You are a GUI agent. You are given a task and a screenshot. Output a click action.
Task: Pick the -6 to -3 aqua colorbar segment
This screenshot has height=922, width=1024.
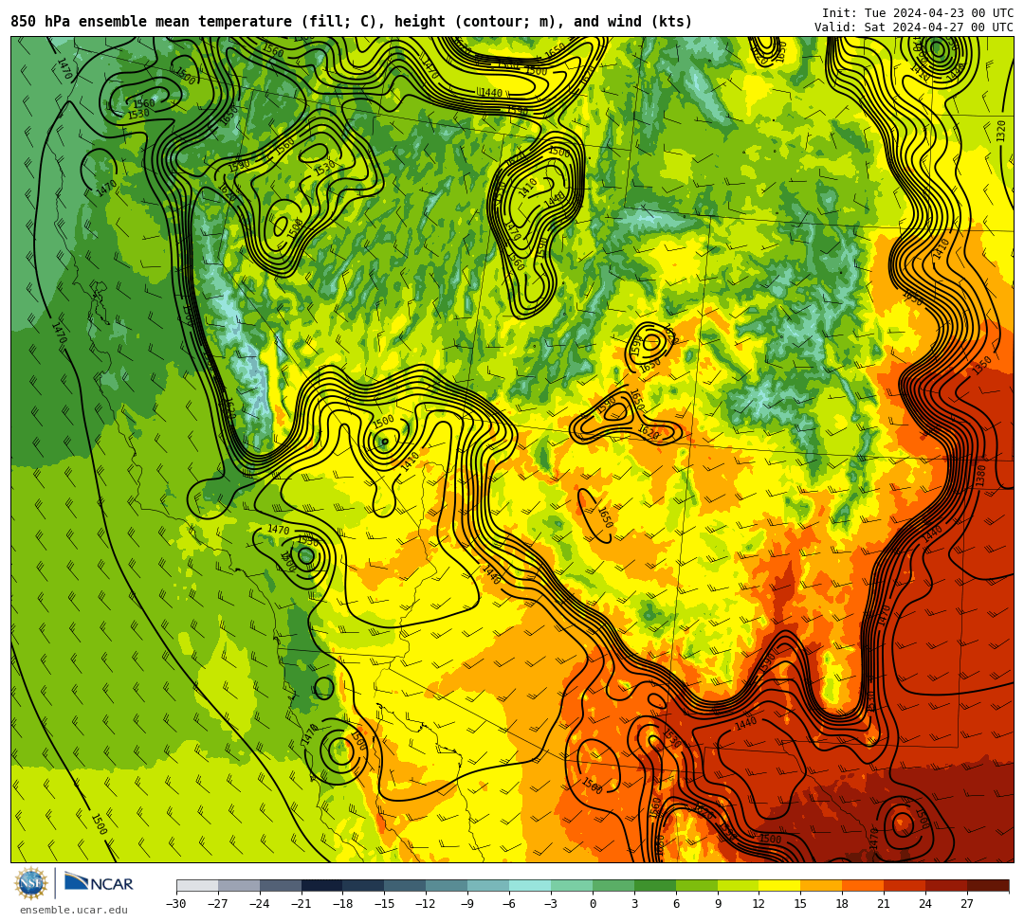(530, 885)
